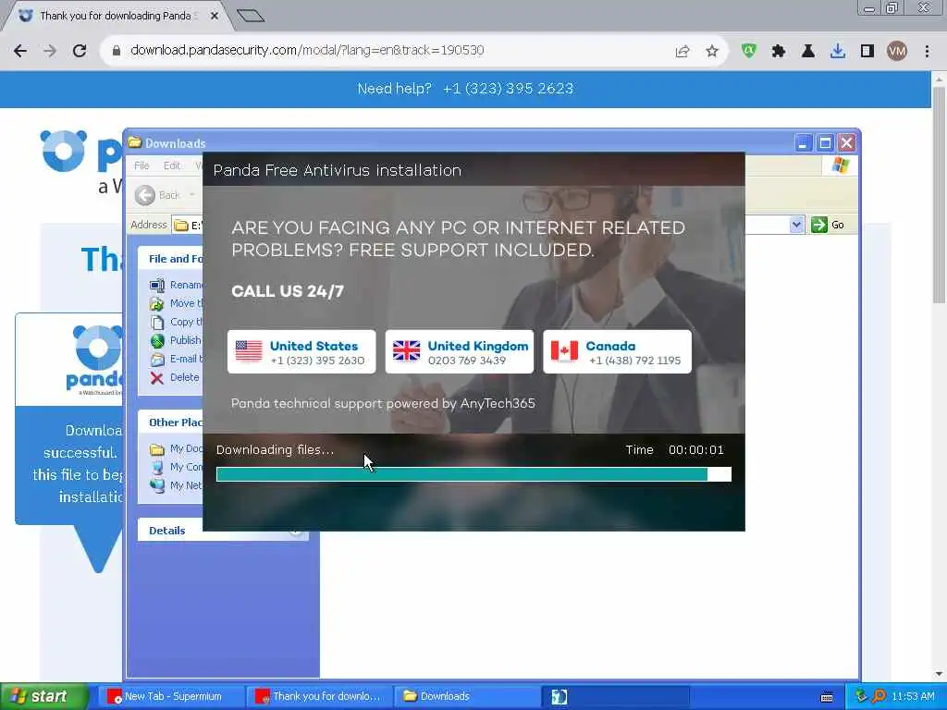Share this page via share icon

tap(683, 52)
